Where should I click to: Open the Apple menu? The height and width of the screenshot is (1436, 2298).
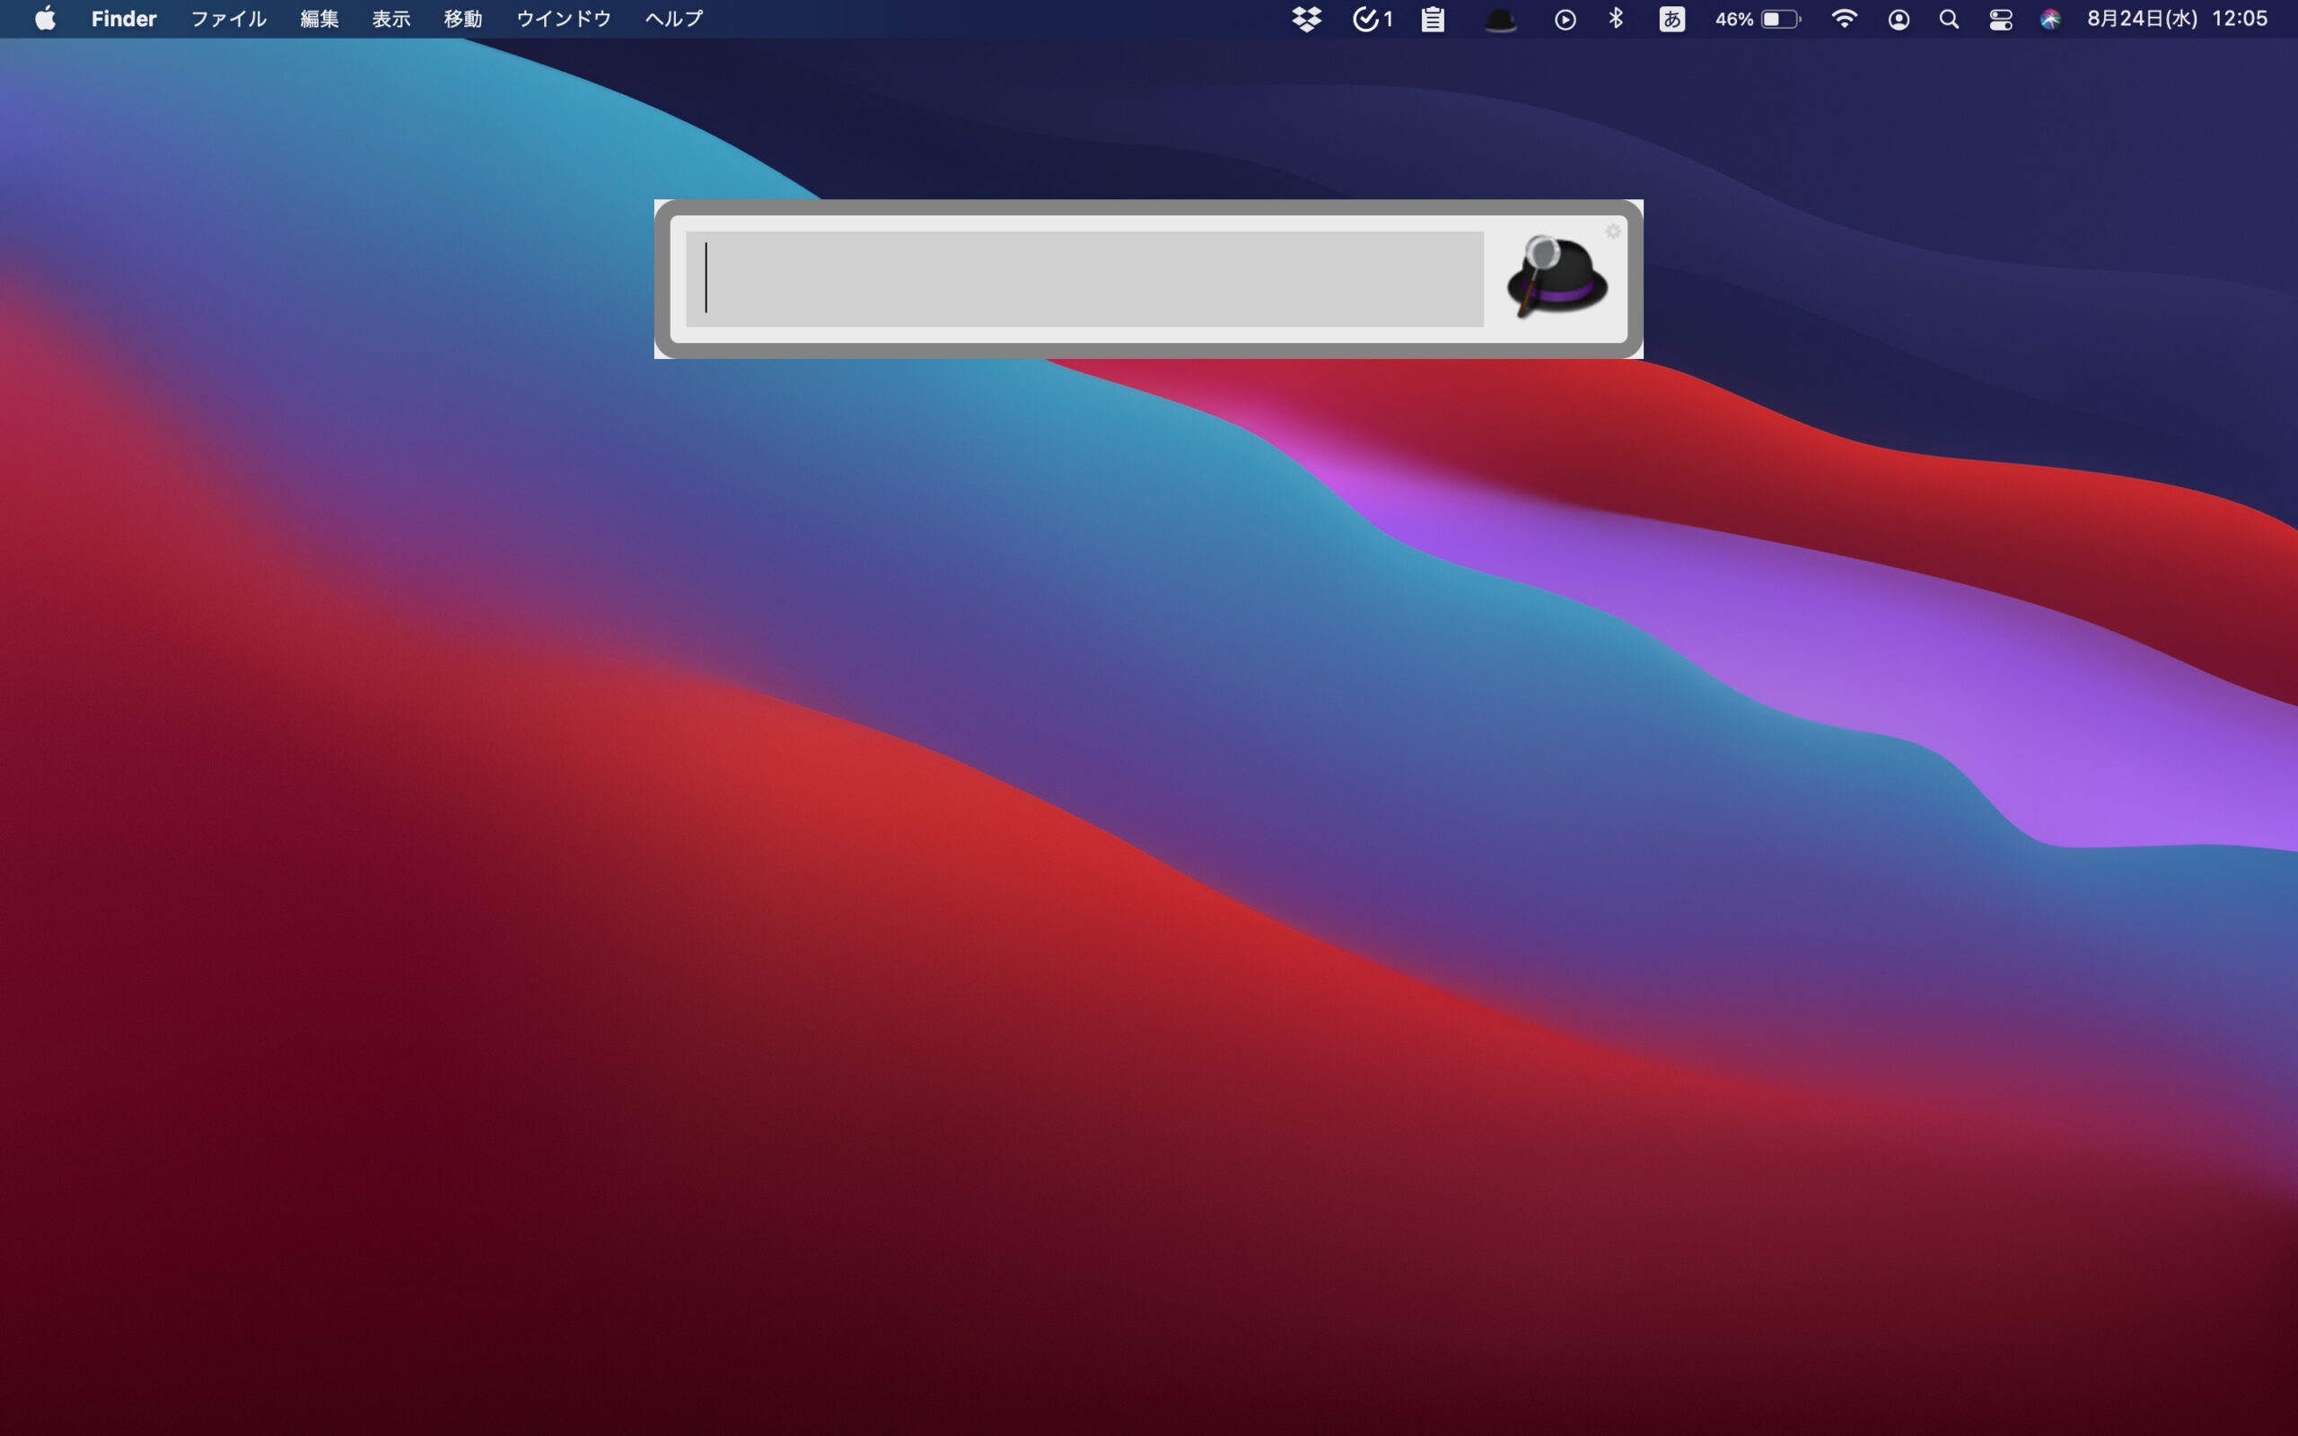point(45,19)
